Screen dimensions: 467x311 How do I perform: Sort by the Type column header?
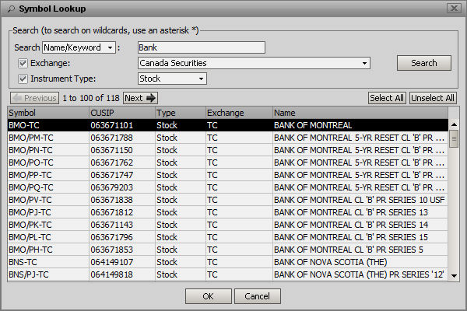pyautogui.click(x=181, y=113)
